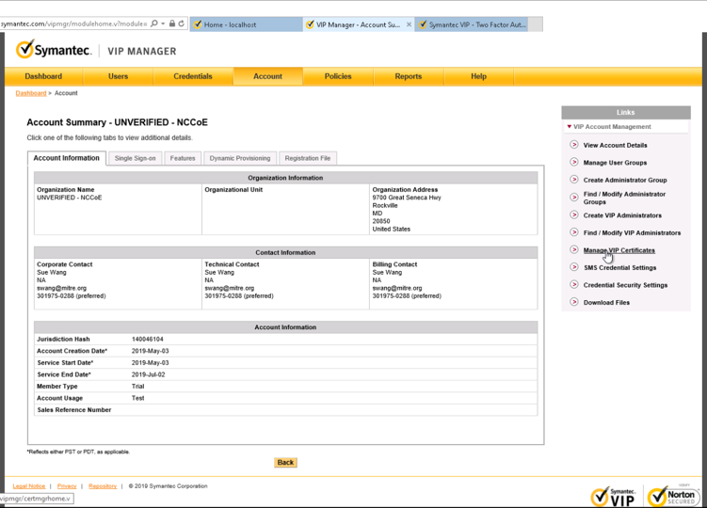
Task: Click arrow icon beside View Account Details
Action: [574, 145]
